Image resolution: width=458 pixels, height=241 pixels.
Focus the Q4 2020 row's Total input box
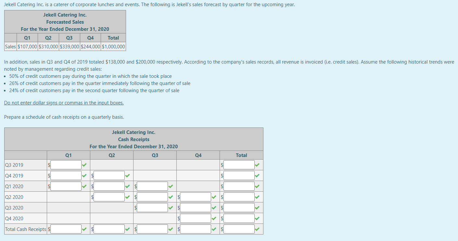coord(239,218)
